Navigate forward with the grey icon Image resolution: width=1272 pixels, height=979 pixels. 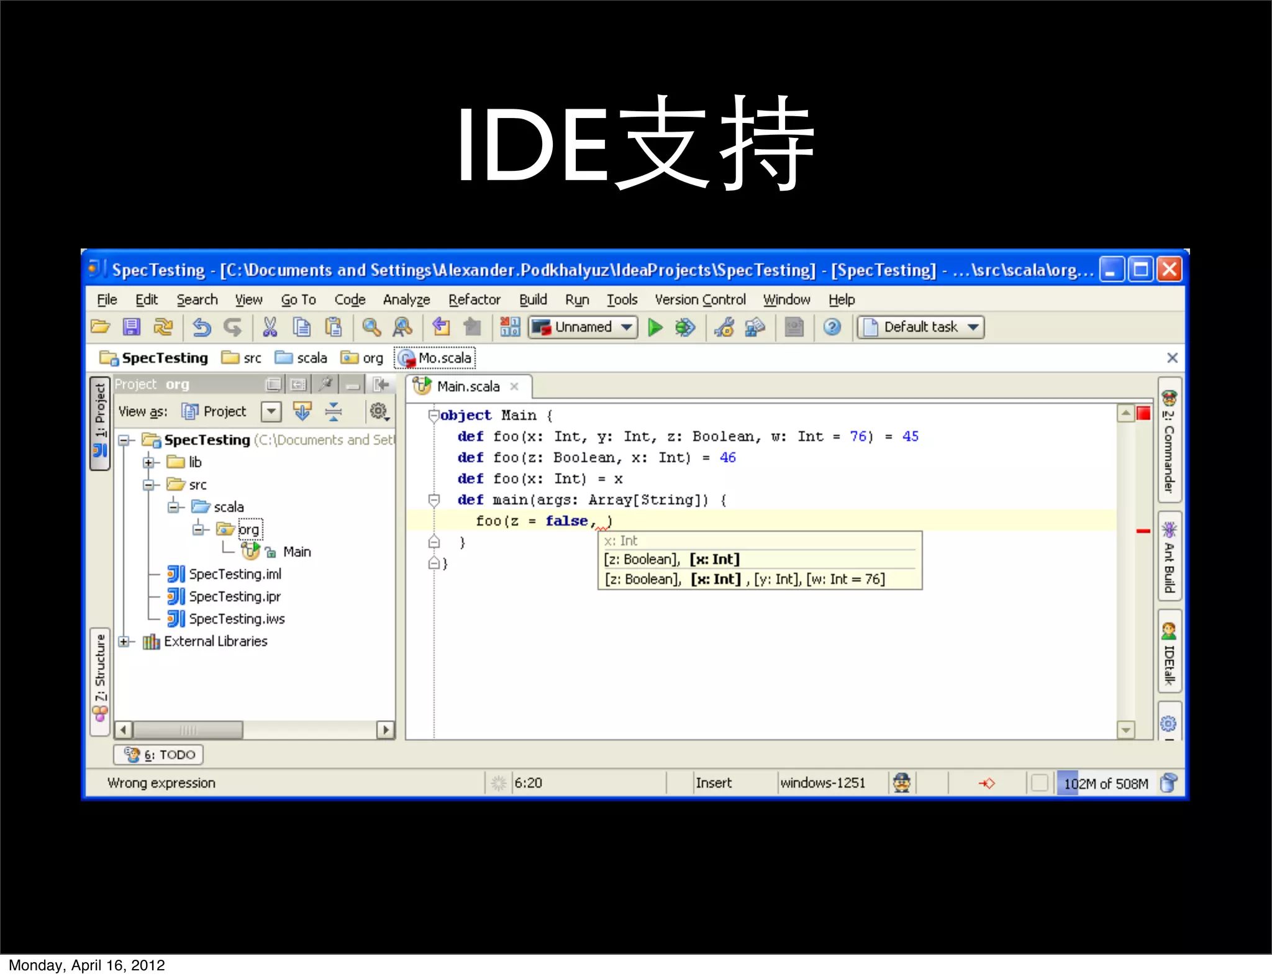coord(473,327)
